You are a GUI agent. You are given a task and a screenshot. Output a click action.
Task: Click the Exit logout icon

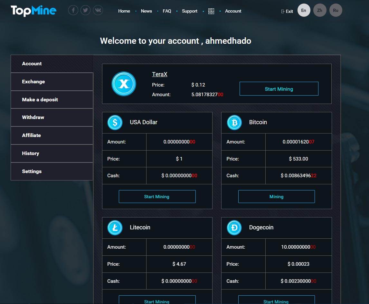click(x=283, y=11)
